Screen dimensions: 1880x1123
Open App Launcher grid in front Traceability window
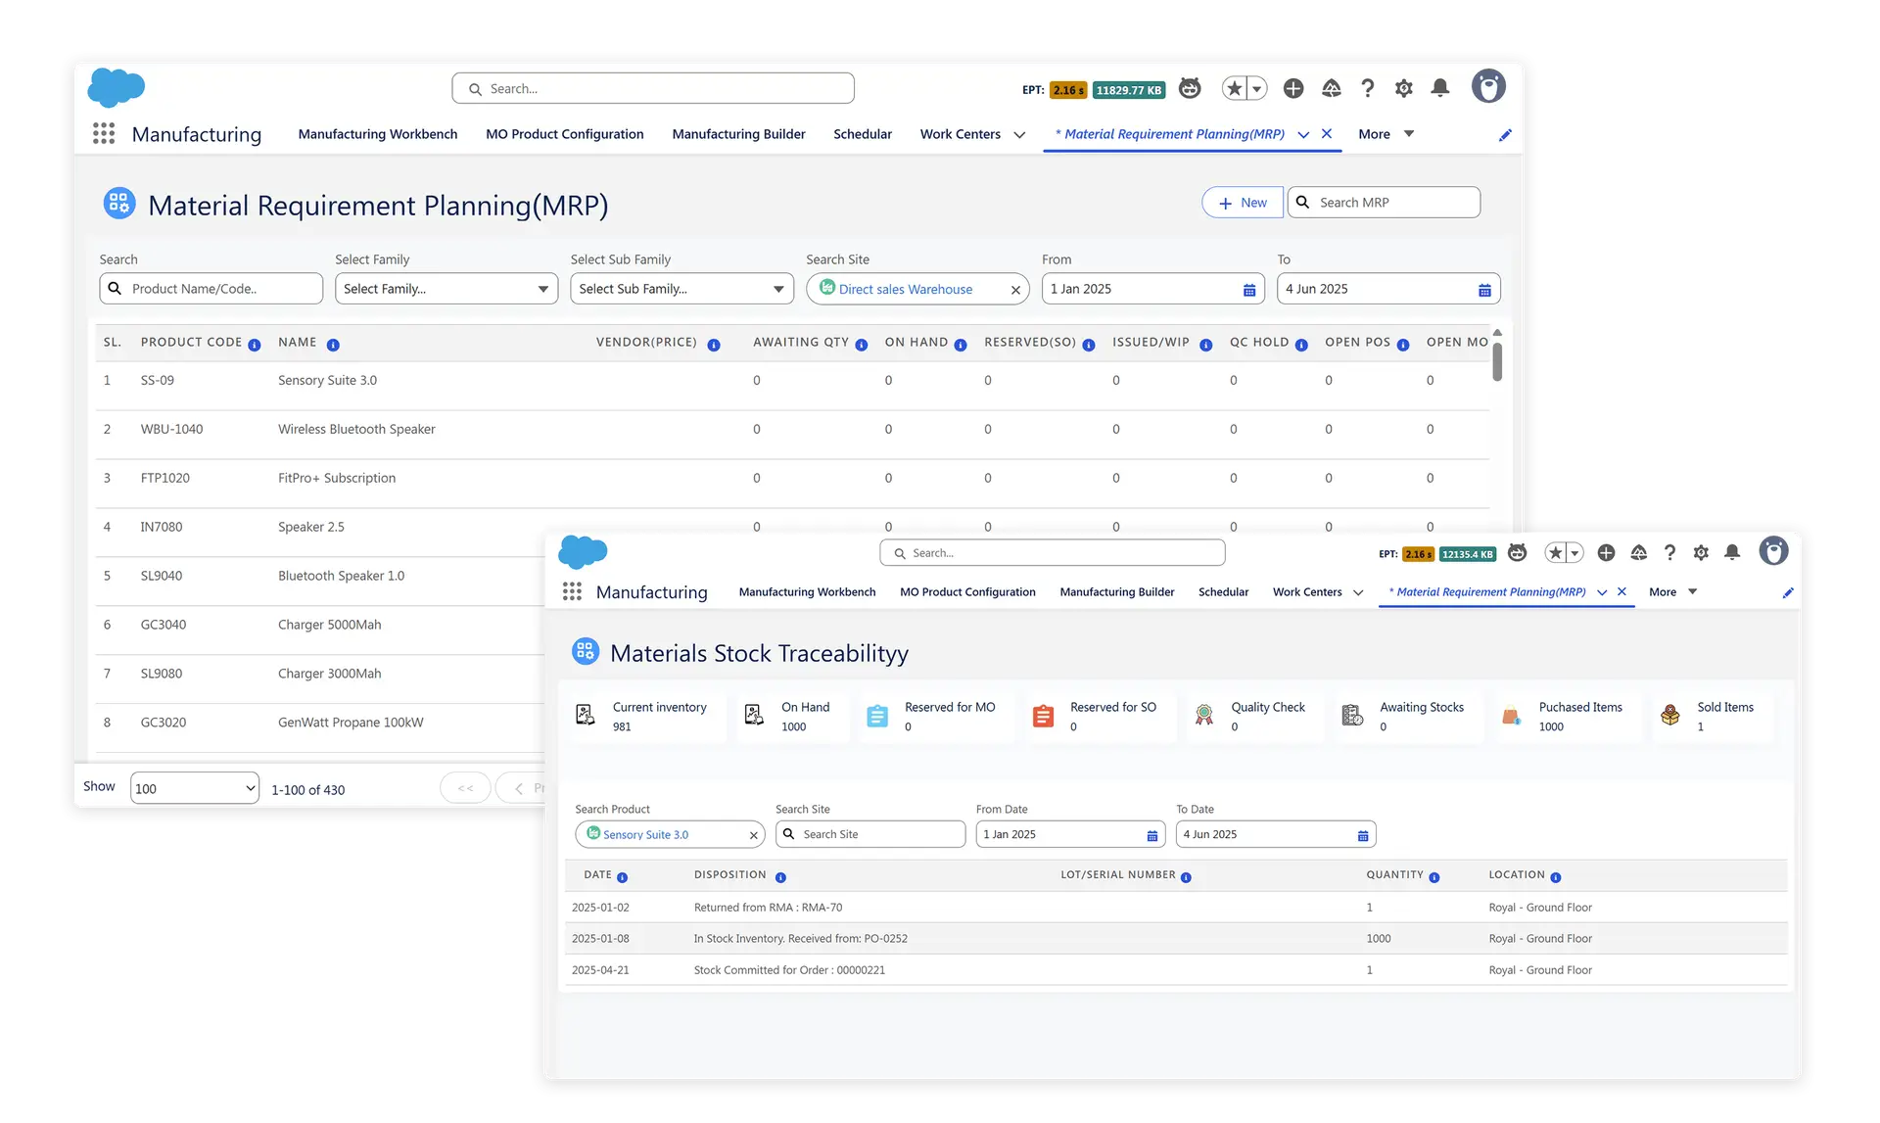pos(572,591)
